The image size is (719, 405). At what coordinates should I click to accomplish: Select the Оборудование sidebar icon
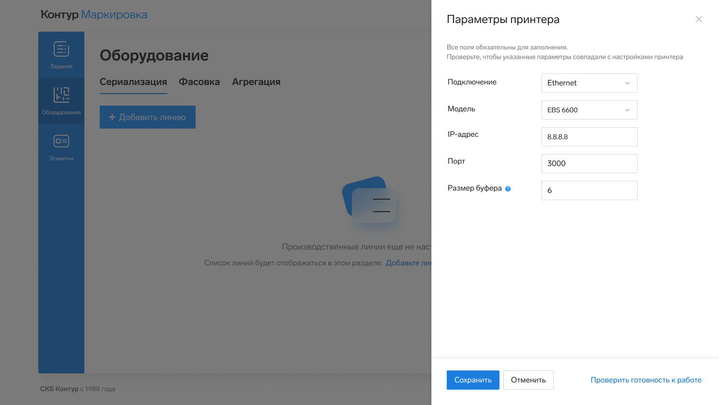61,101
